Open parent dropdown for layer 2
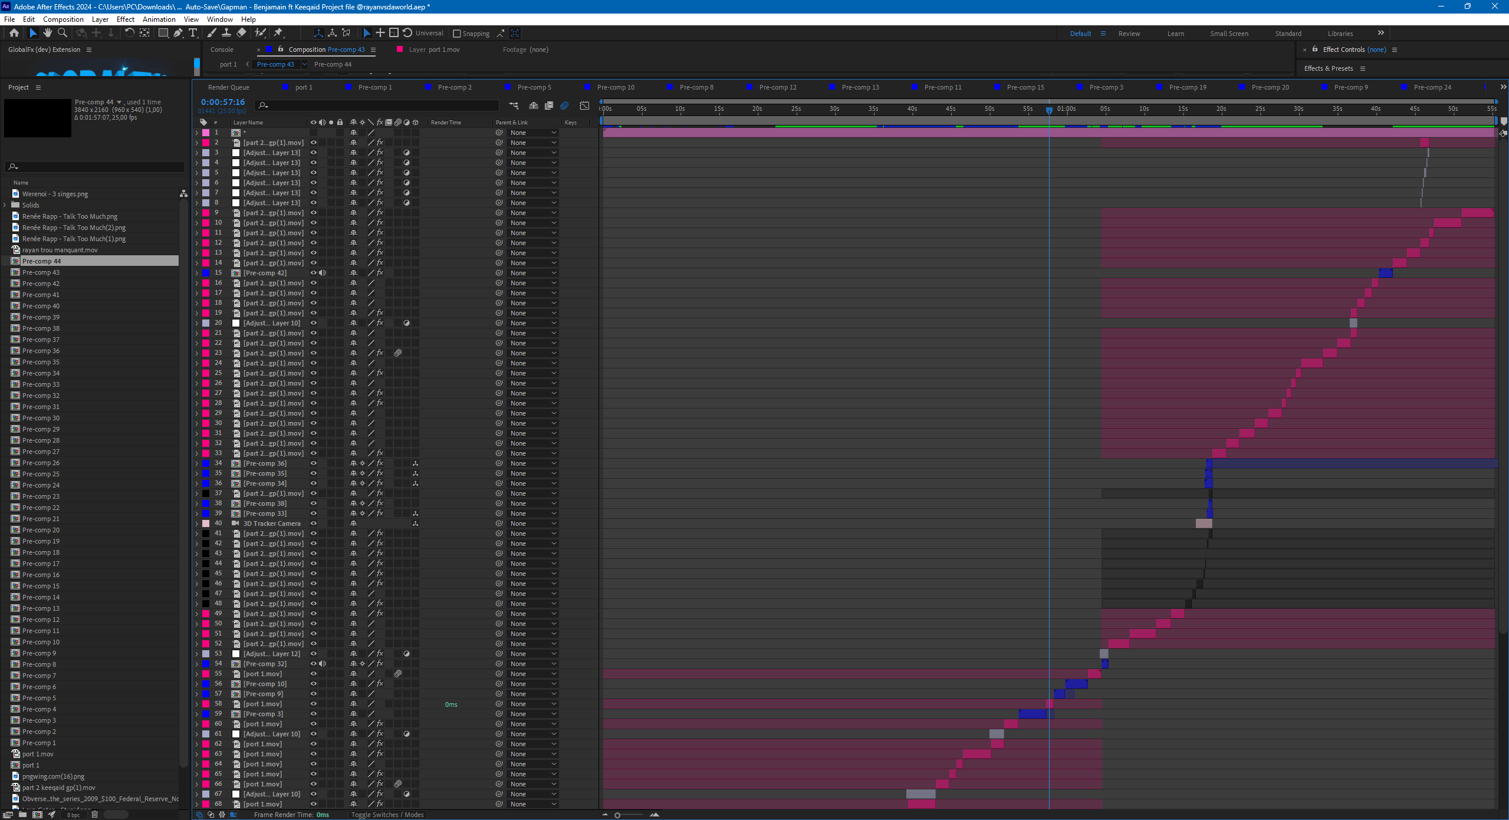This screenshot has width=1509, height=820. click(533, 143)
